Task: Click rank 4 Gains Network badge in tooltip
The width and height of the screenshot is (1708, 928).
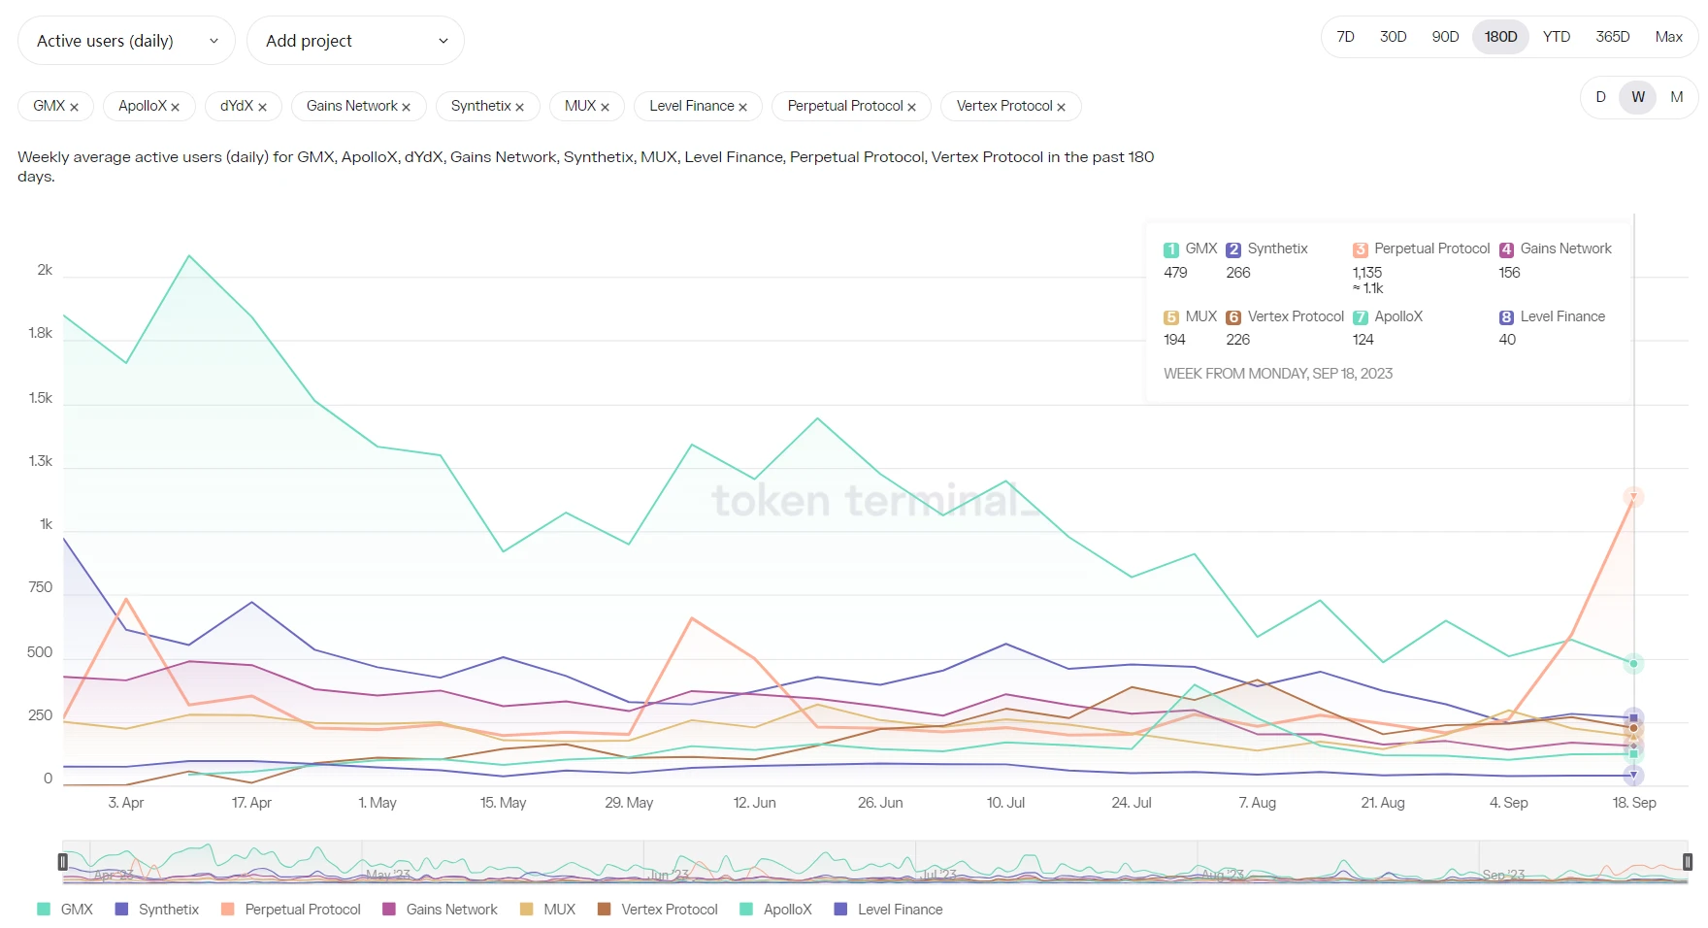Action: (1506, 249)
